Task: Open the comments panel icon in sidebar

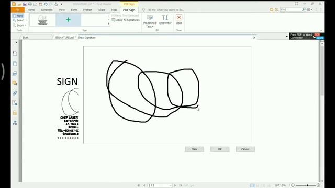Action: click(15, 83)
